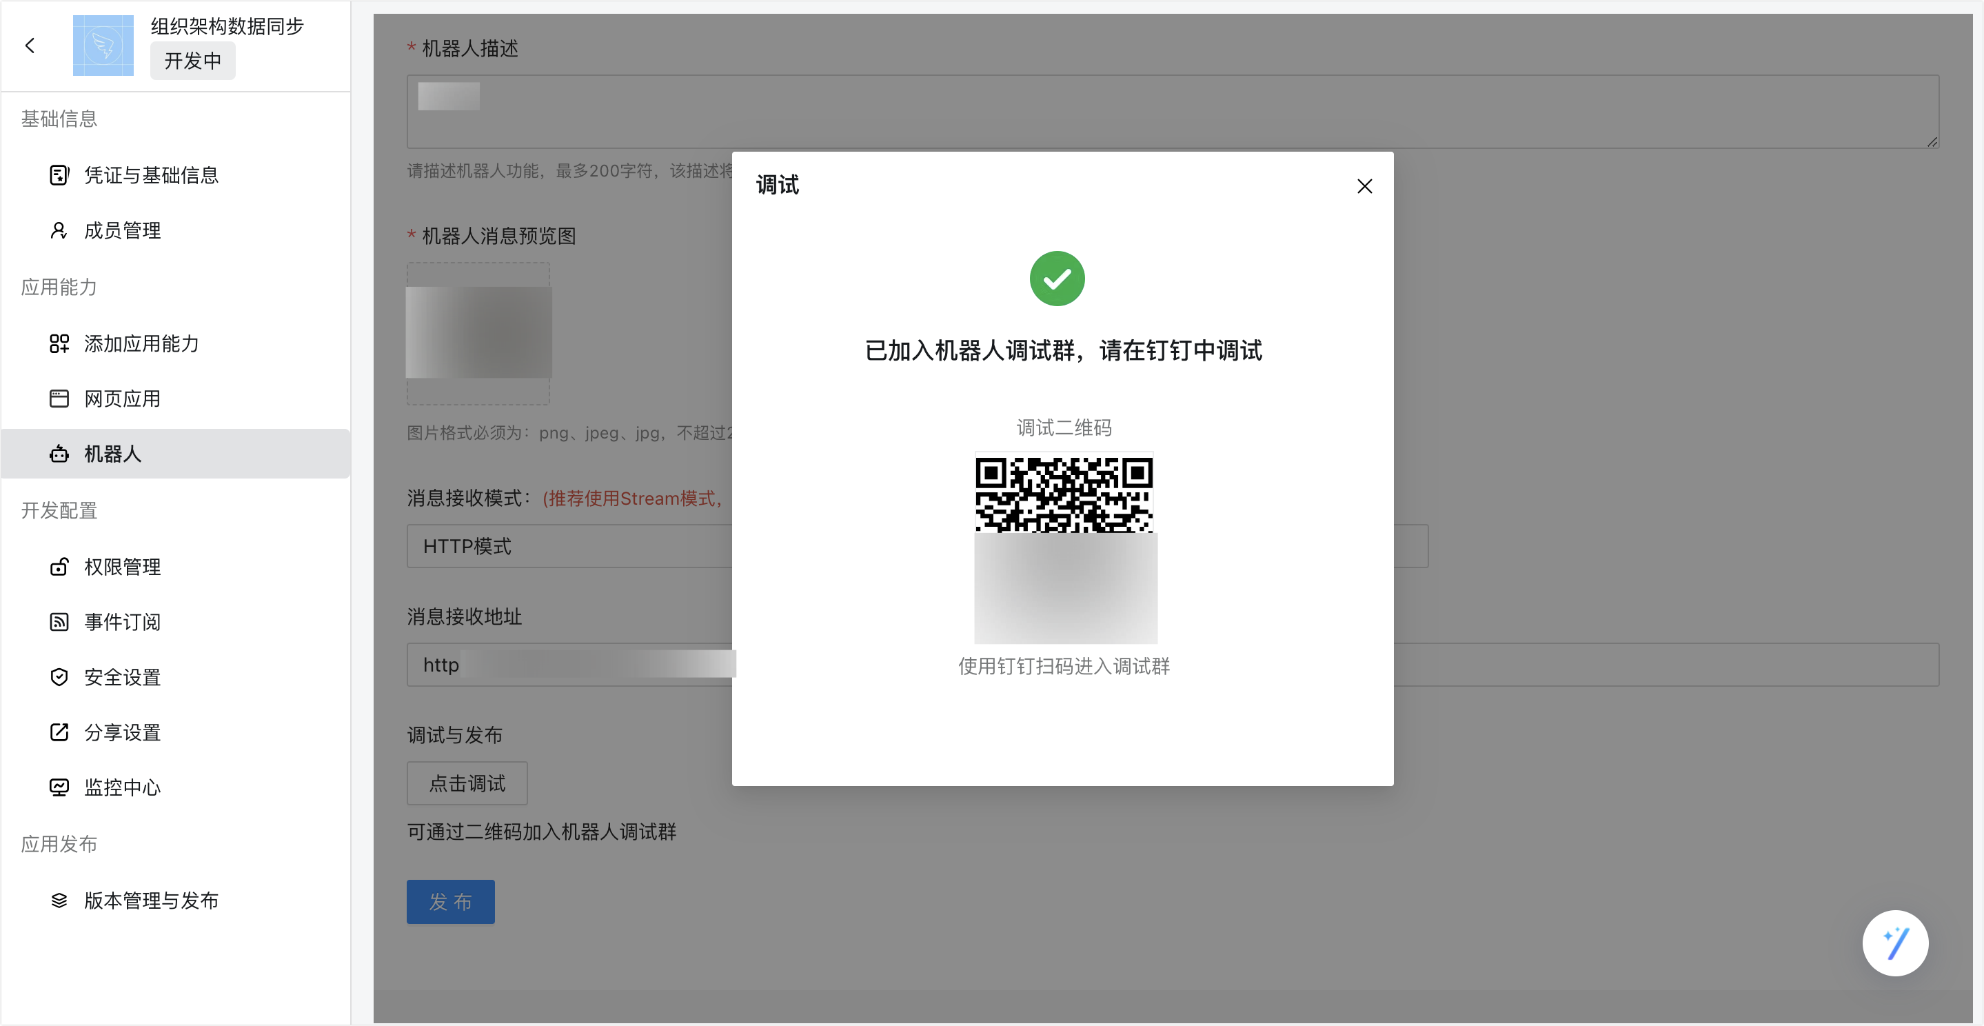Click the credentials and basic info icon
The height and width of the screenshot is (1026, 1984).
[x=59, y=176]
